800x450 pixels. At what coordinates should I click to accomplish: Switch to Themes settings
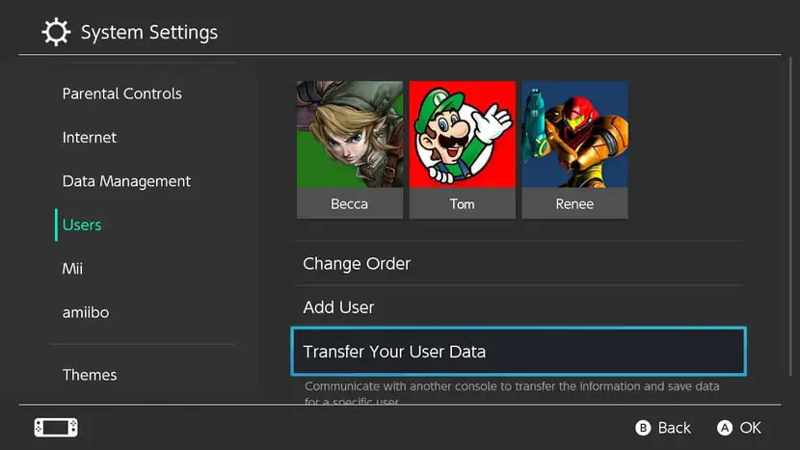tap(90, 375)
